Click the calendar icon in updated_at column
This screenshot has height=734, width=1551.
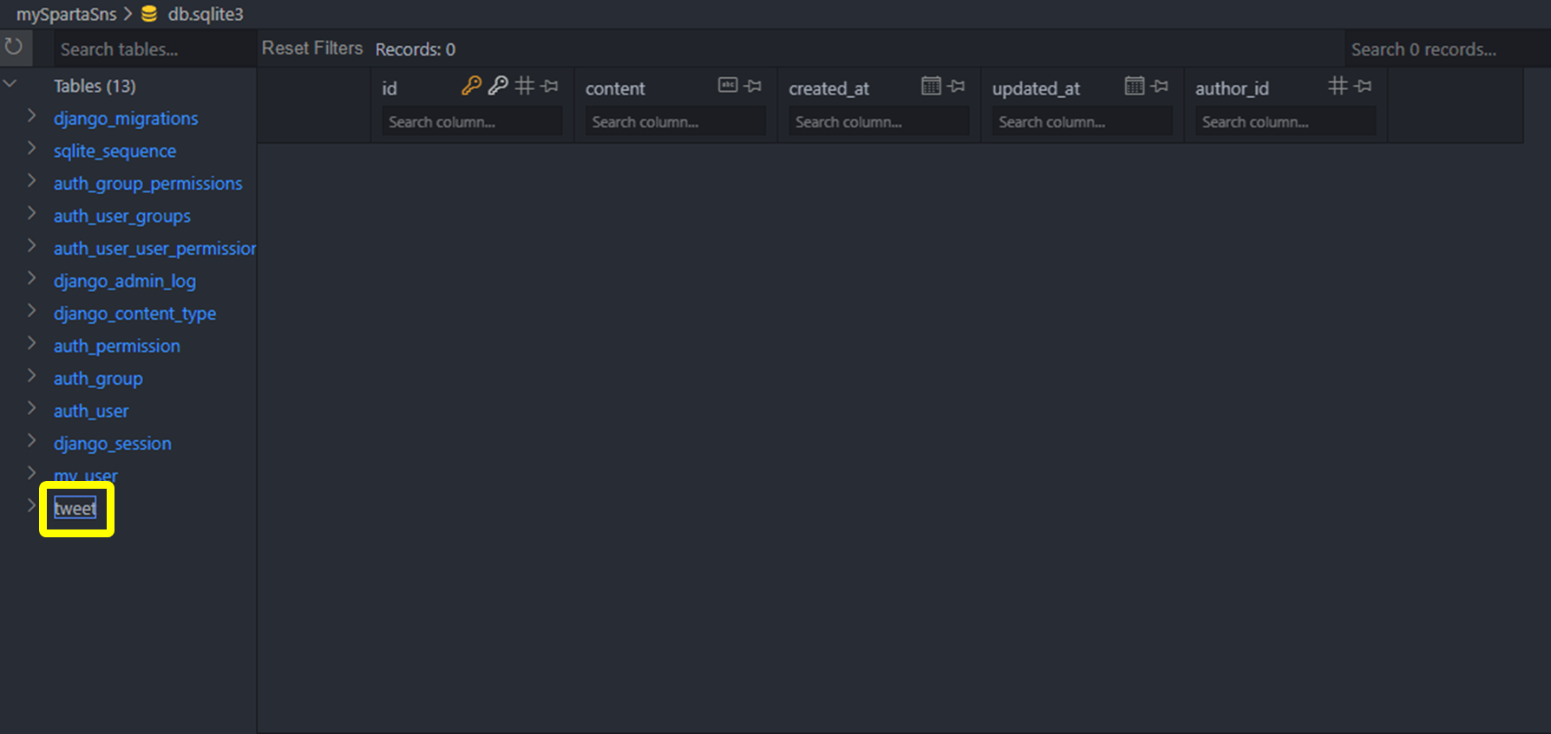click(1135, 85)
